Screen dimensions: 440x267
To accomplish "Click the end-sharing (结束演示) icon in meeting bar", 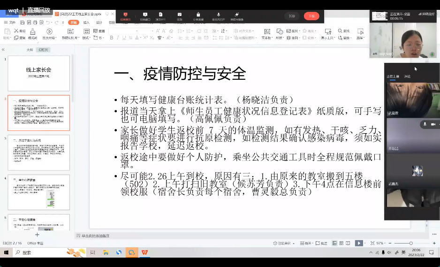I will (125, 15).
